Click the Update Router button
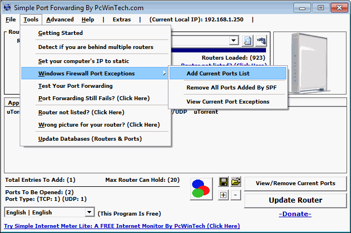Screen dimensions: 351x233 pos(295,200)
